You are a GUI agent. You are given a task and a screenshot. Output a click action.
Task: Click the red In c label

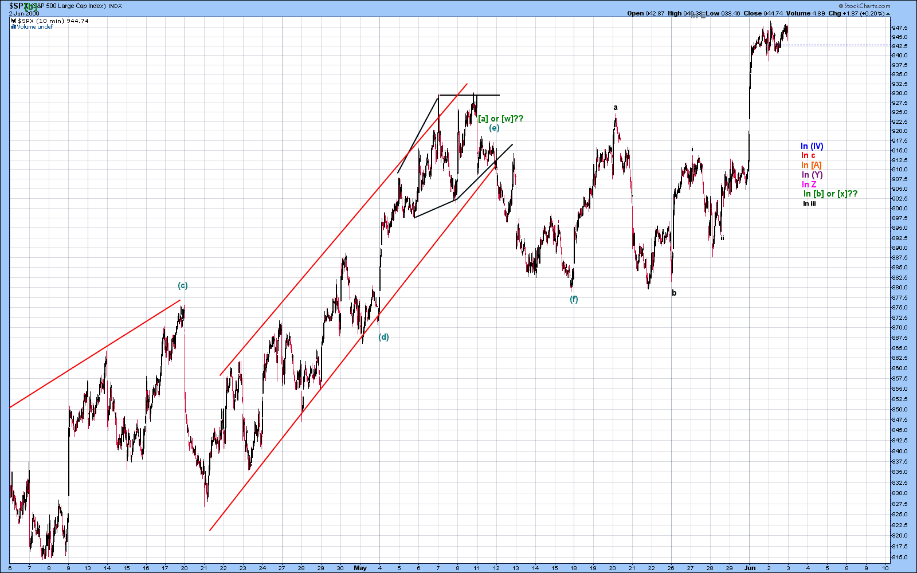(808, 155)
